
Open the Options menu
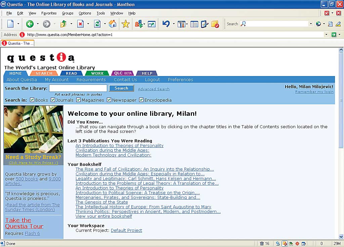[x=85, y=13]
